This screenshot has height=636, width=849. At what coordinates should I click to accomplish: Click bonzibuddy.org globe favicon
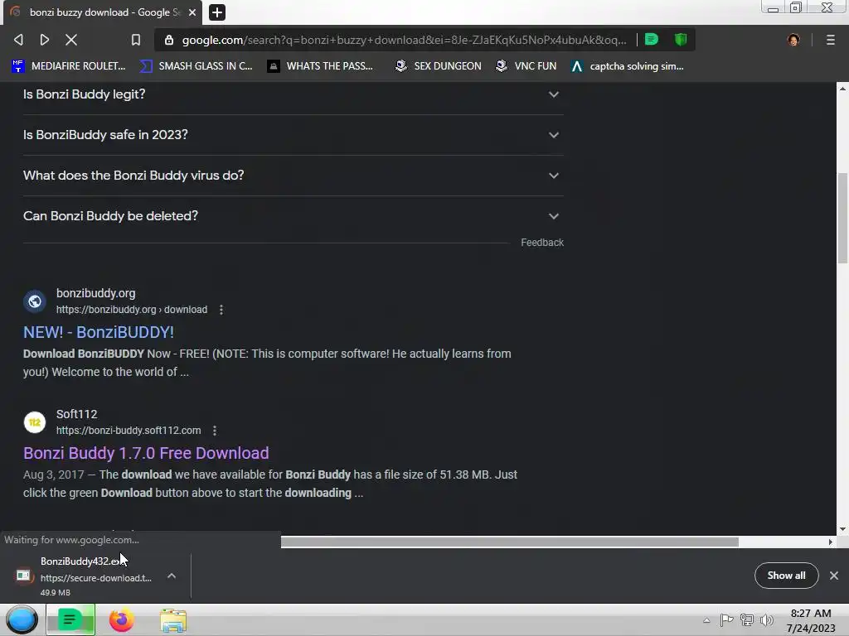click(35, 301)
